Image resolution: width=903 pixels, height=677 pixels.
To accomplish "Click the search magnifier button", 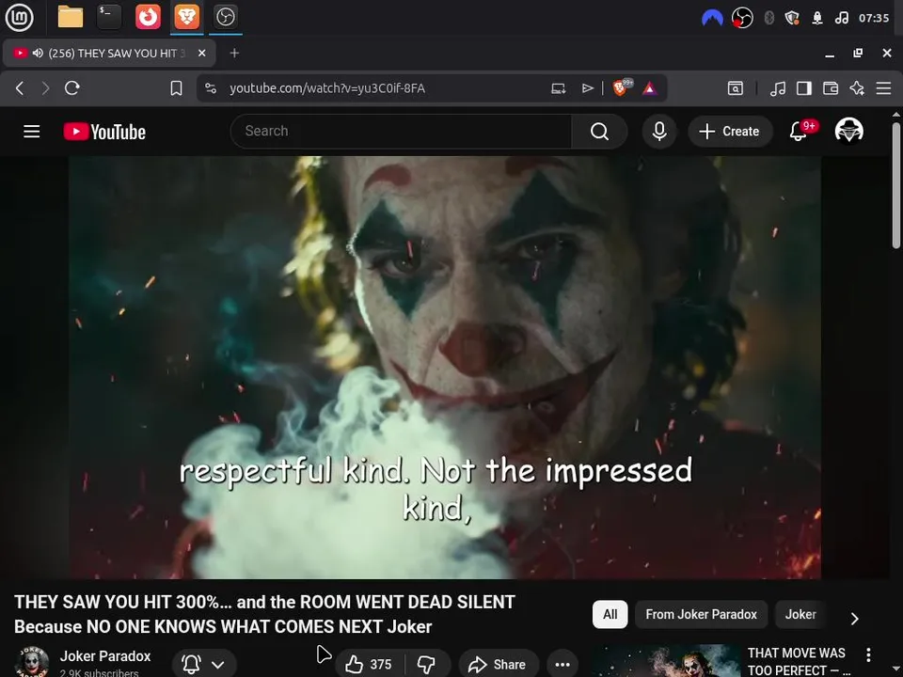I will pyautogui.click(x=599, y=132).
